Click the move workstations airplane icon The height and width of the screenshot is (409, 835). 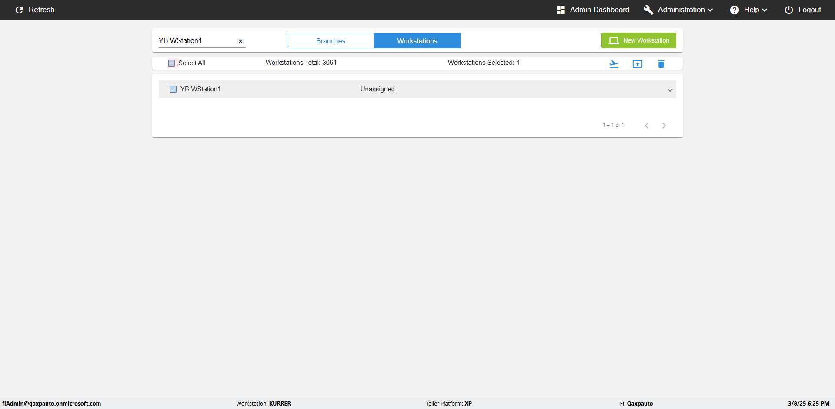point(614,64)
